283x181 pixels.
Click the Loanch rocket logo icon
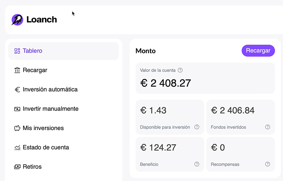tap(17, 20)
